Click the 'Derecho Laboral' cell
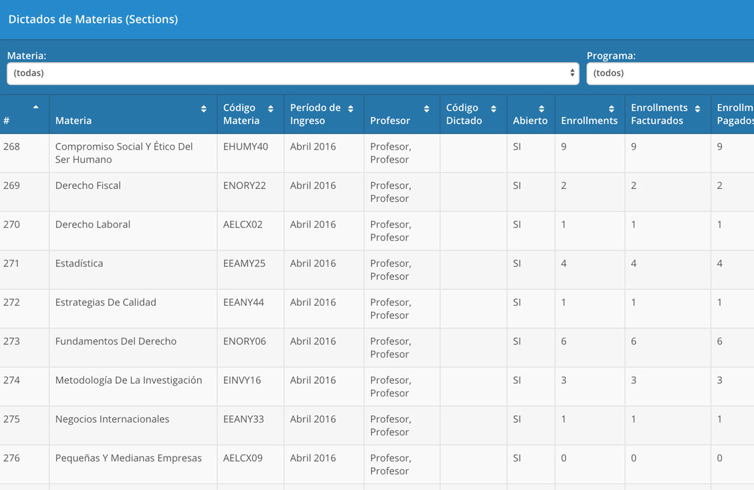Image resolution: width=754 pixels, height=490 pixels. 93,224
